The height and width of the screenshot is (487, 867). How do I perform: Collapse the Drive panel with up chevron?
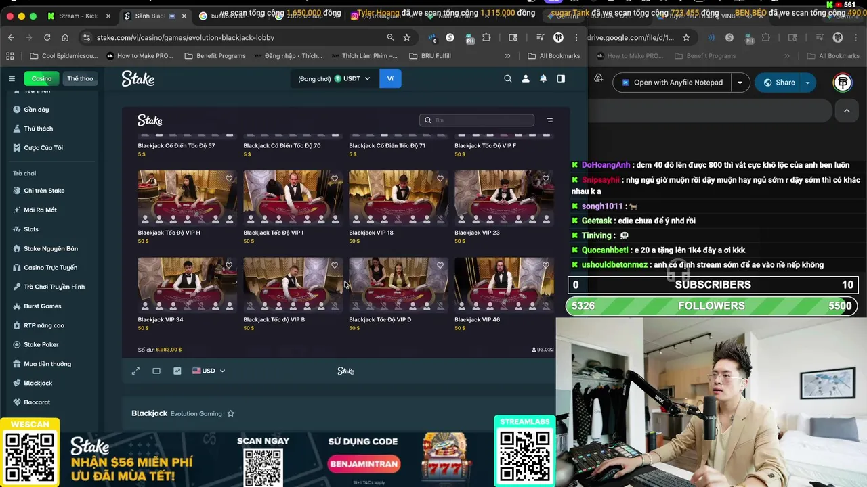(847, 110)
